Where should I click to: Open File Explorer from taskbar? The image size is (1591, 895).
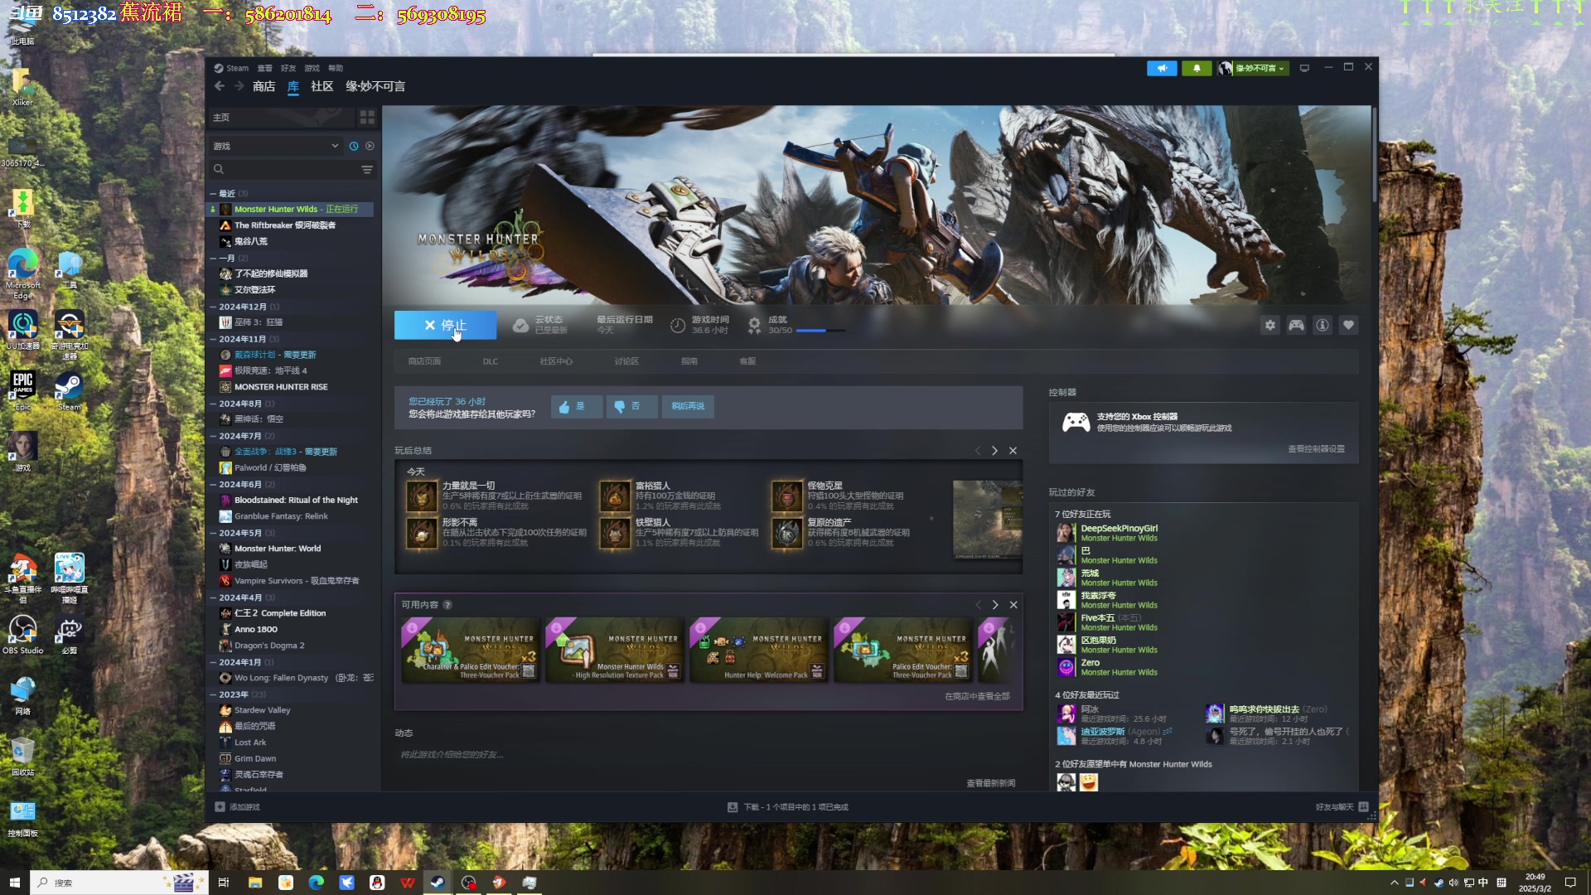point(255,883)
